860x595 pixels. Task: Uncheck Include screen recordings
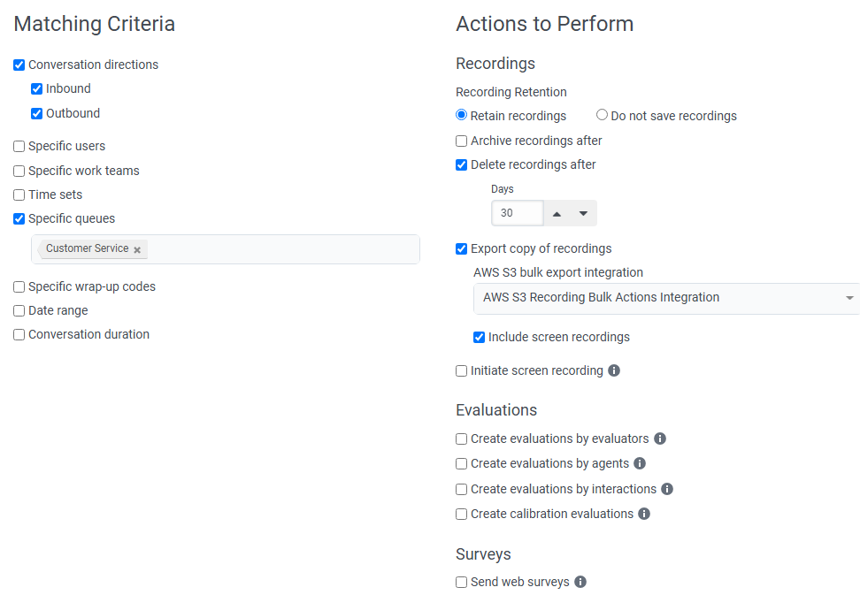(480, 338)
